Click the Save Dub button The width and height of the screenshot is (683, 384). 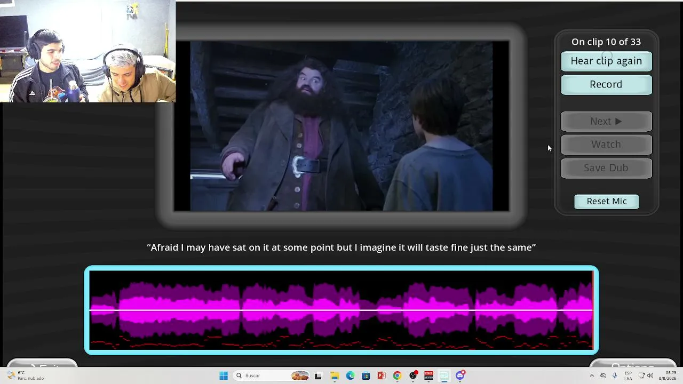click(606, 168)
